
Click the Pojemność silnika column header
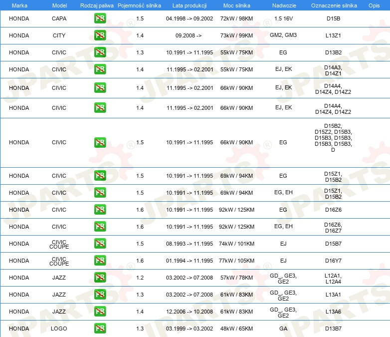tap(139, 5)
